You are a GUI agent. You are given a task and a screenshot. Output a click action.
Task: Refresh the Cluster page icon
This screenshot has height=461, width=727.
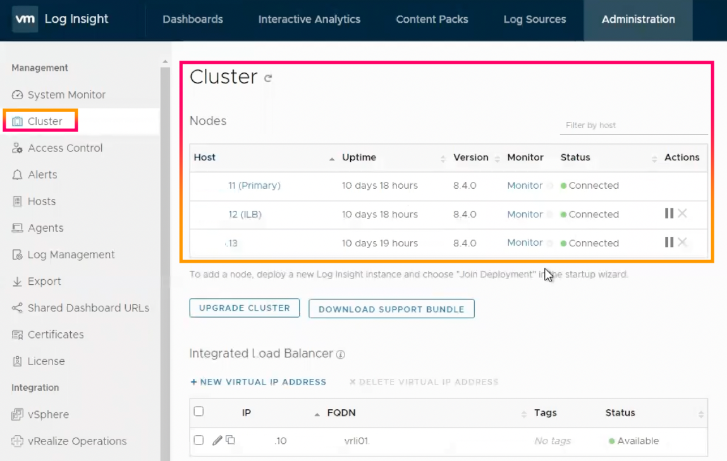pos(268,78)
